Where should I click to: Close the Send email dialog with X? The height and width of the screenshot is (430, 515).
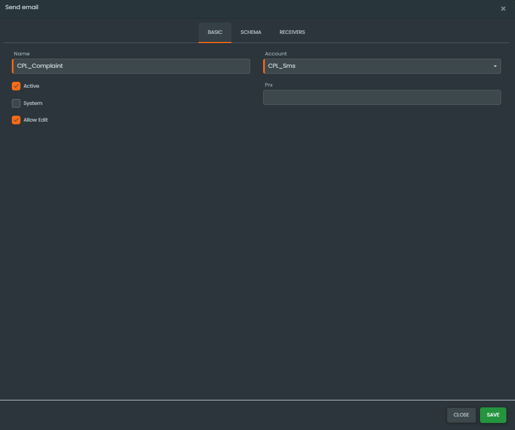pos(503,9)
